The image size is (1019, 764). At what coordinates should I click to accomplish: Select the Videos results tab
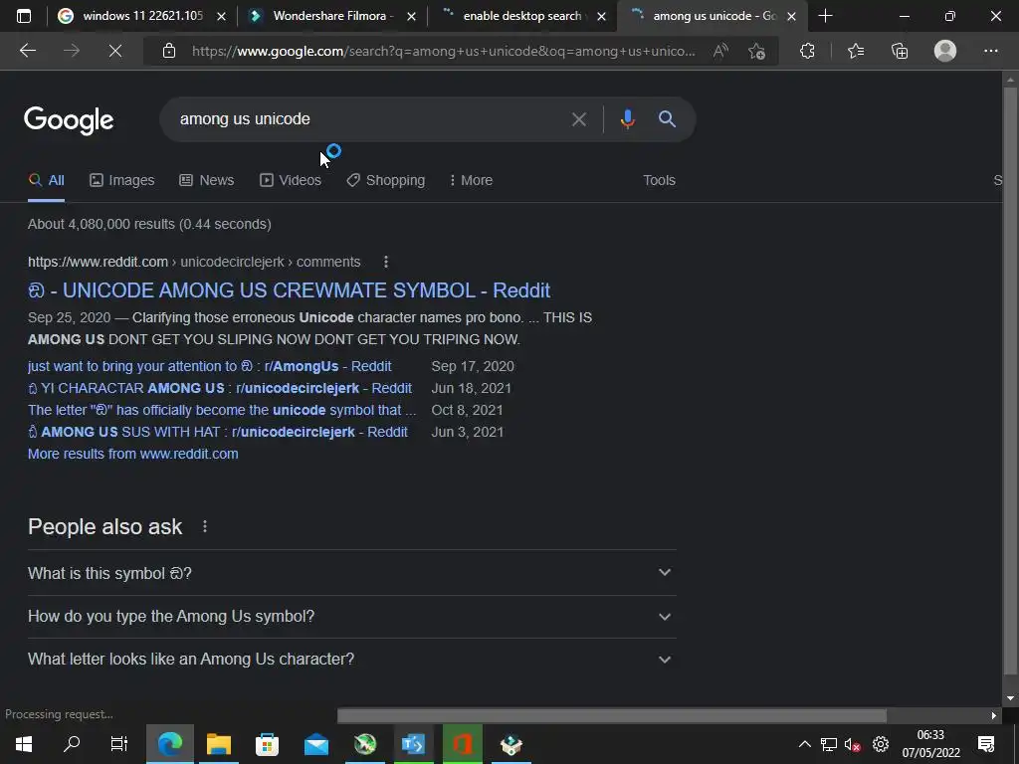pos(291,180)
